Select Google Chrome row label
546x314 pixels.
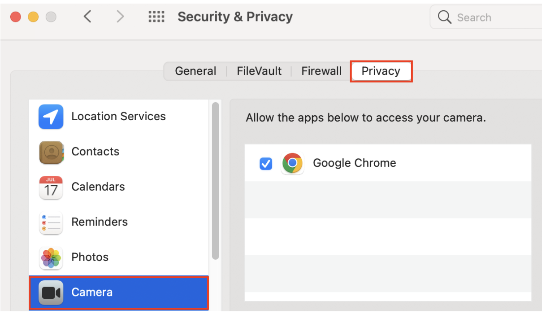coord(354,163)
